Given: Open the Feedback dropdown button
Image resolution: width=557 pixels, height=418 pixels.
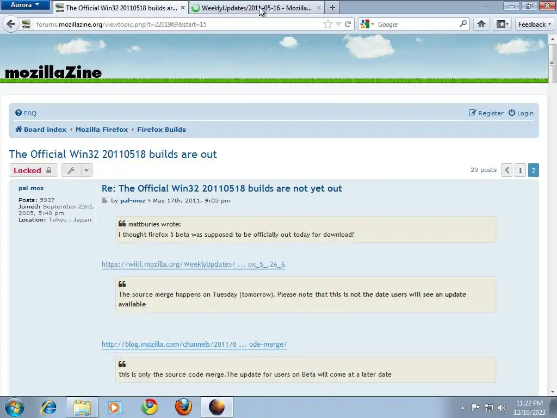Looking at the screenshot, I should point(534,24).
